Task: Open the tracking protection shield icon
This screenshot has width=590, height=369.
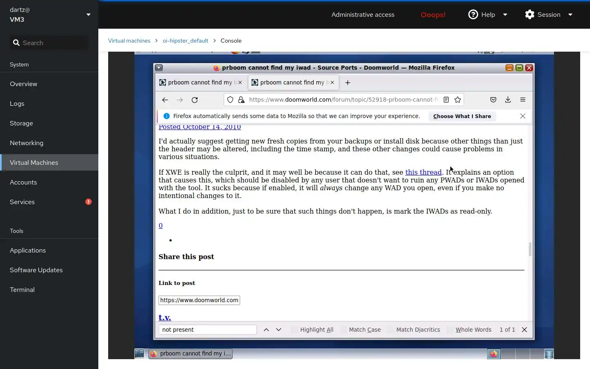Action: [230, 100]
